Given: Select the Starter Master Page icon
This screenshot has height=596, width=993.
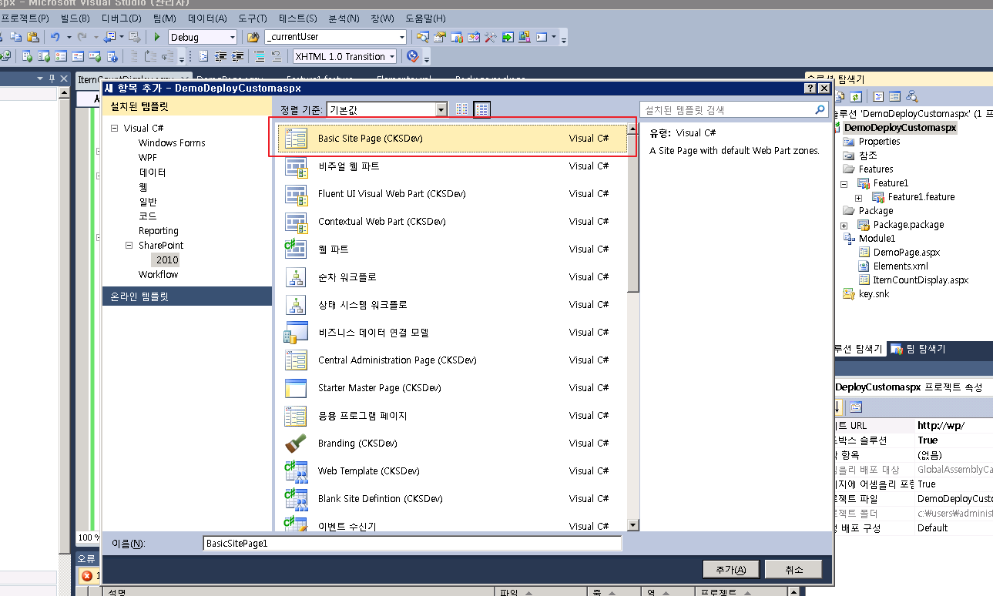Looking at the screenshot, I should 296,388.
